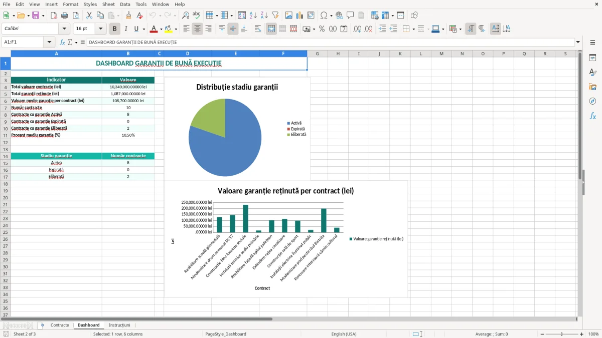
Task: Toggle center horizontally alignment
Action: [x=197, y=29]
